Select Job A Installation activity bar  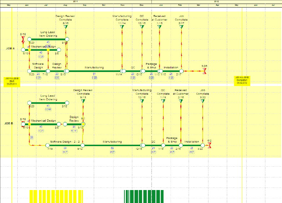click(171, 71)
